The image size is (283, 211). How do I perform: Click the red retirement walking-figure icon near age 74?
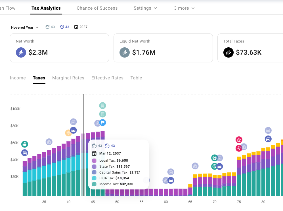pyautogui.click(x=239, y=140)
